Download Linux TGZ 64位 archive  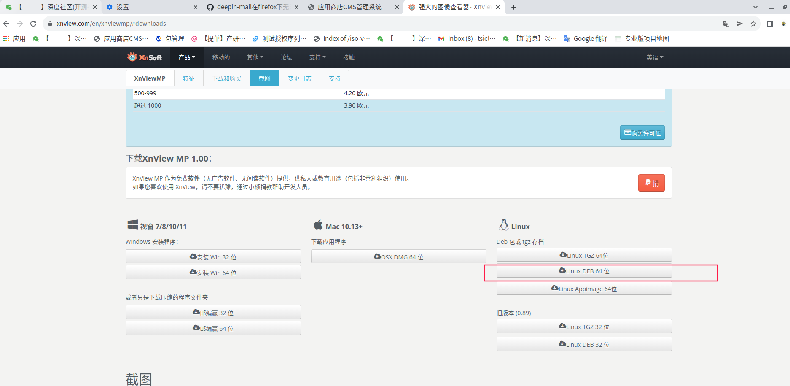point(584,255)
